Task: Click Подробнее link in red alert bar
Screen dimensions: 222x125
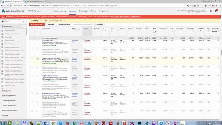Action: coord(136,17)
